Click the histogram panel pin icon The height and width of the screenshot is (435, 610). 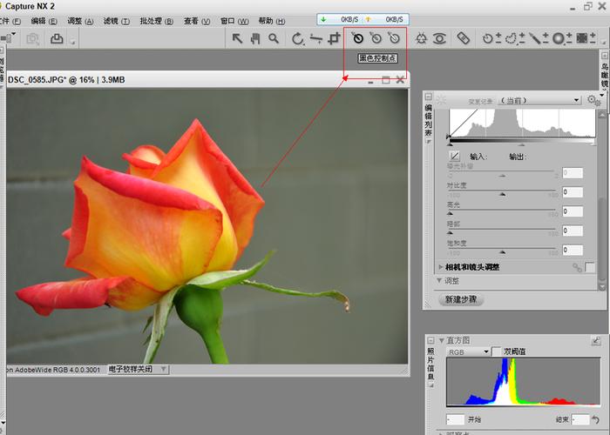(x=596, y=341)
